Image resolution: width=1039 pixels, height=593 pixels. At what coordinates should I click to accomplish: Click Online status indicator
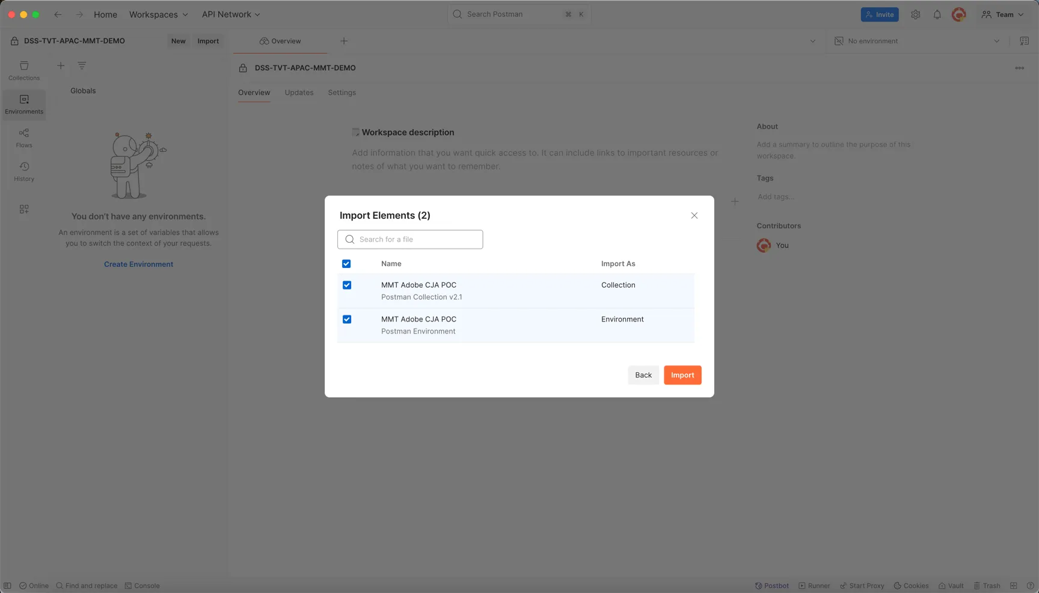[34, 586]
